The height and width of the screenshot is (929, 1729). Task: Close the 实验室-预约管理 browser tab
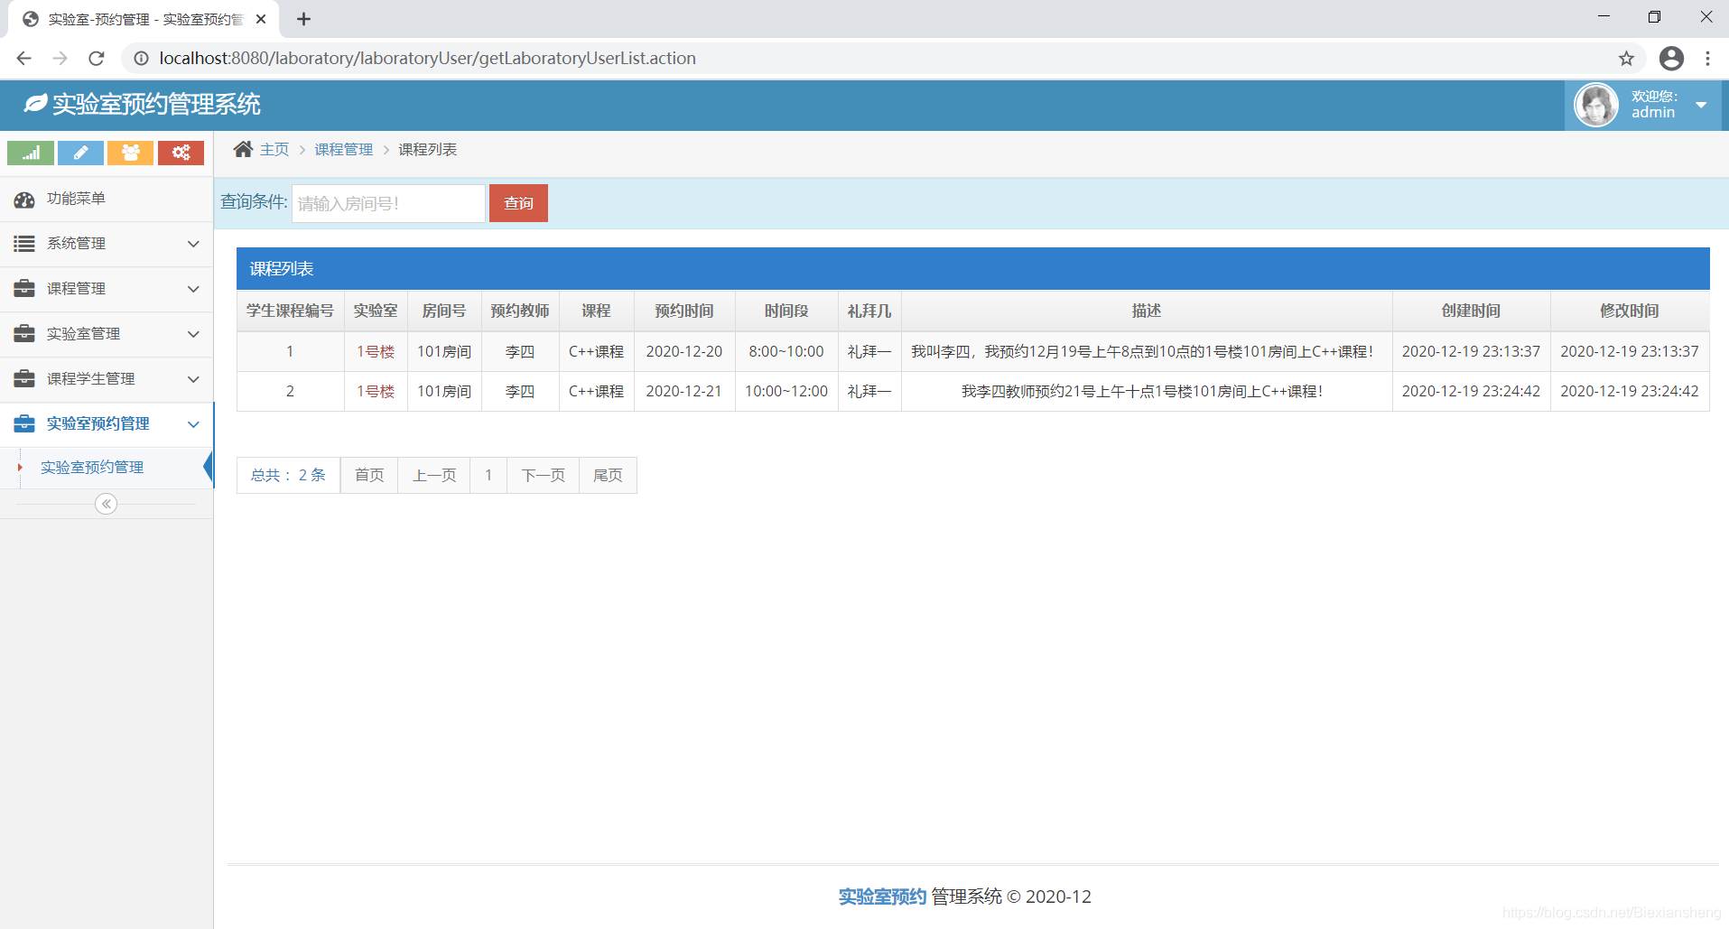click(x=261, y=19)
